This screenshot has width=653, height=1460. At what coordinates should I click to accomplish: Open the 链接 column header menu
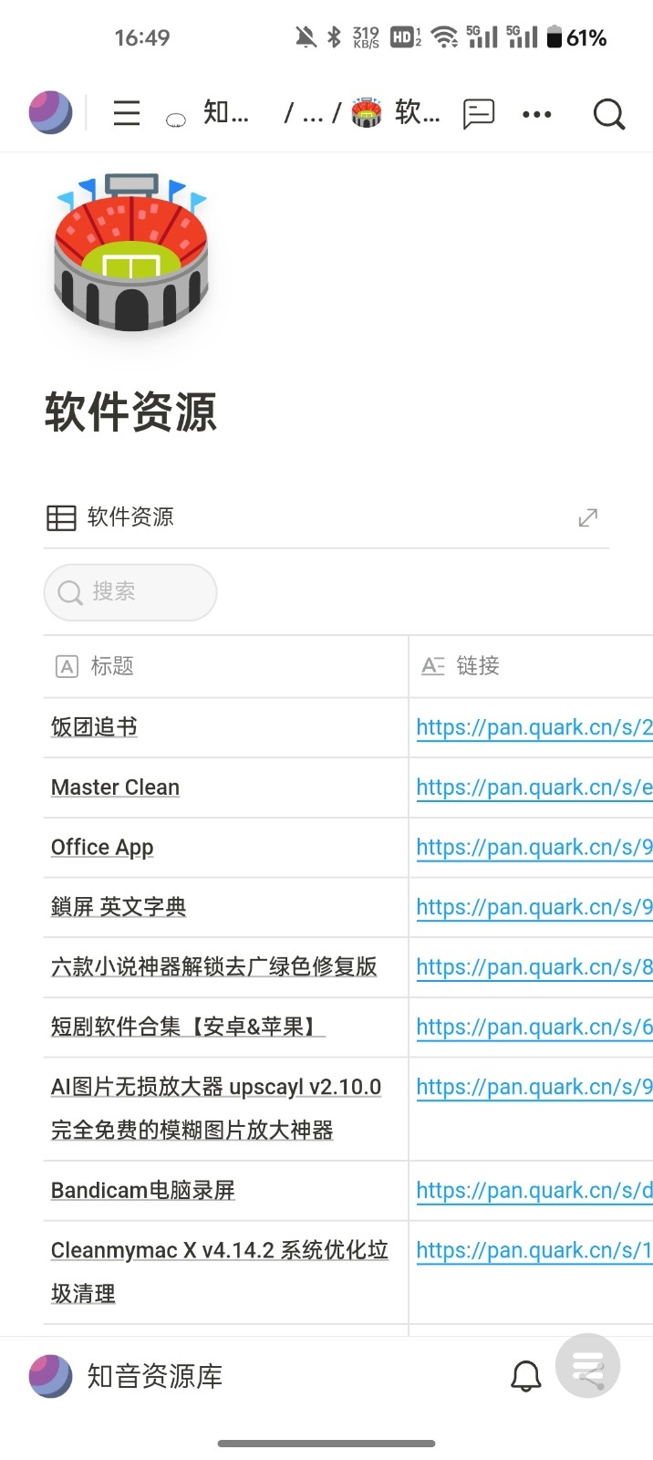477,666
